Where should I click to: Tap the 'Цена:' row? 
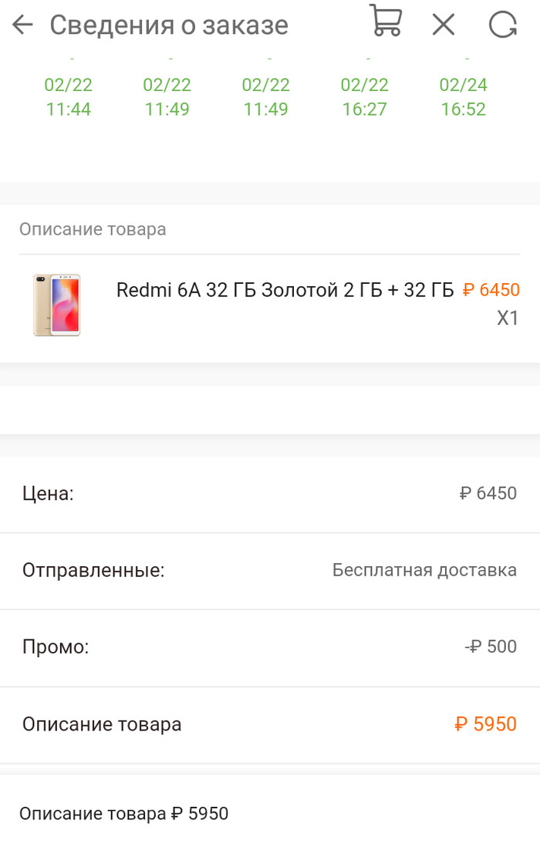(48, 493)
